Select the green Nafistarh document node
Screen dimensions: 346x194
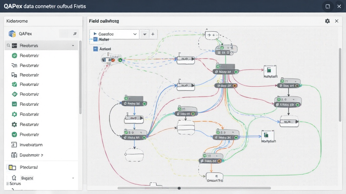pos(270,71)
